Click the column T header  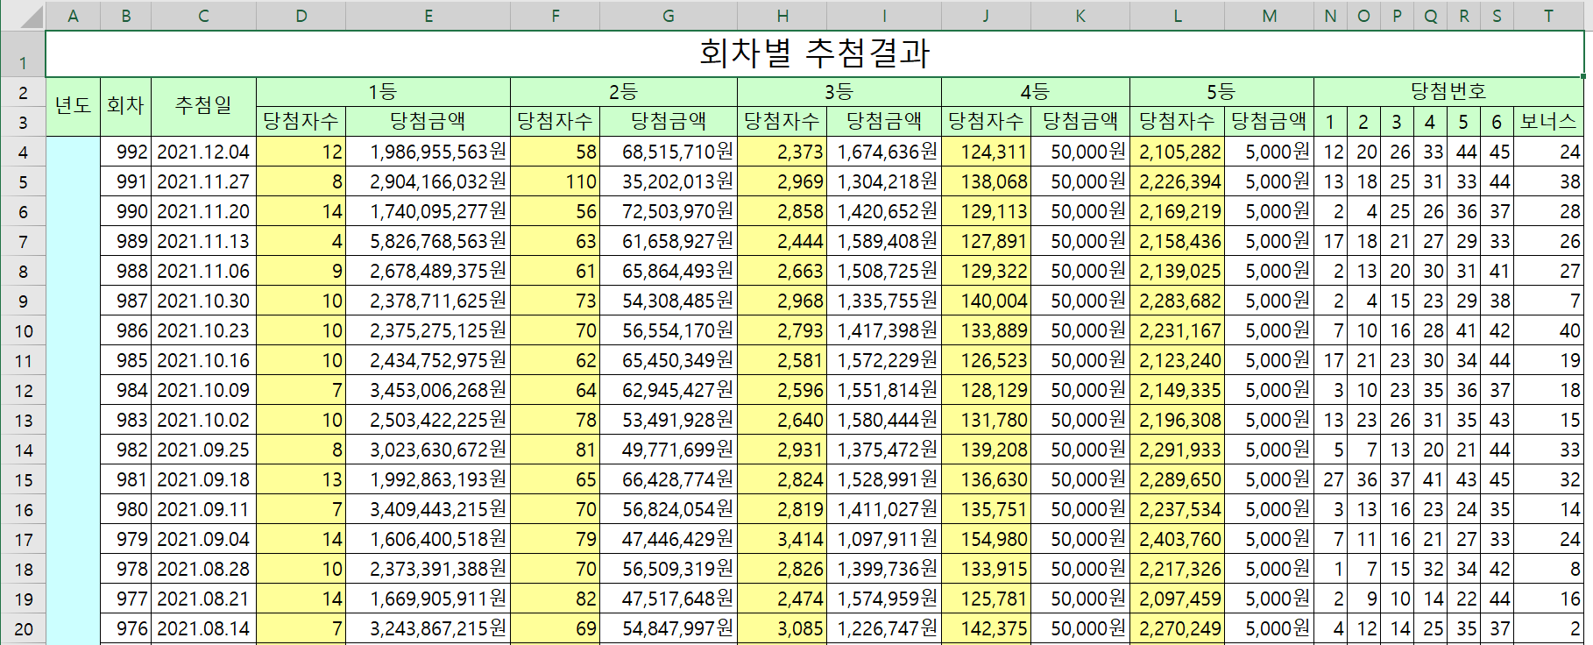point(1547,16)
